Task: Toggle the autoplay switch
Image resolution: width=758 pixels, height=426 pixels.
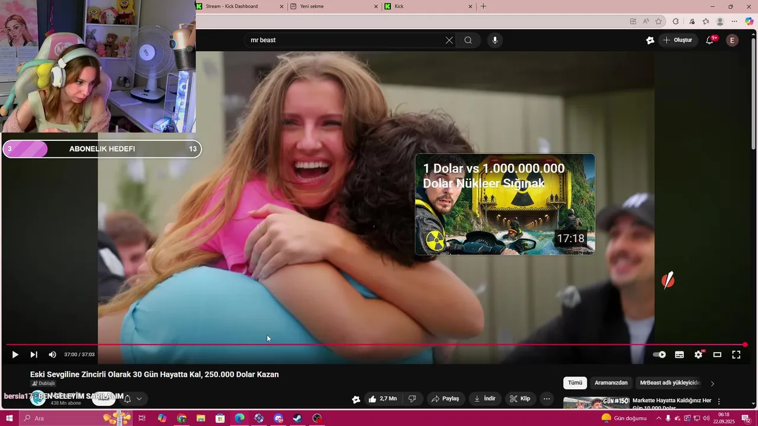Action: pyautogui.click(x=659, y=354)
